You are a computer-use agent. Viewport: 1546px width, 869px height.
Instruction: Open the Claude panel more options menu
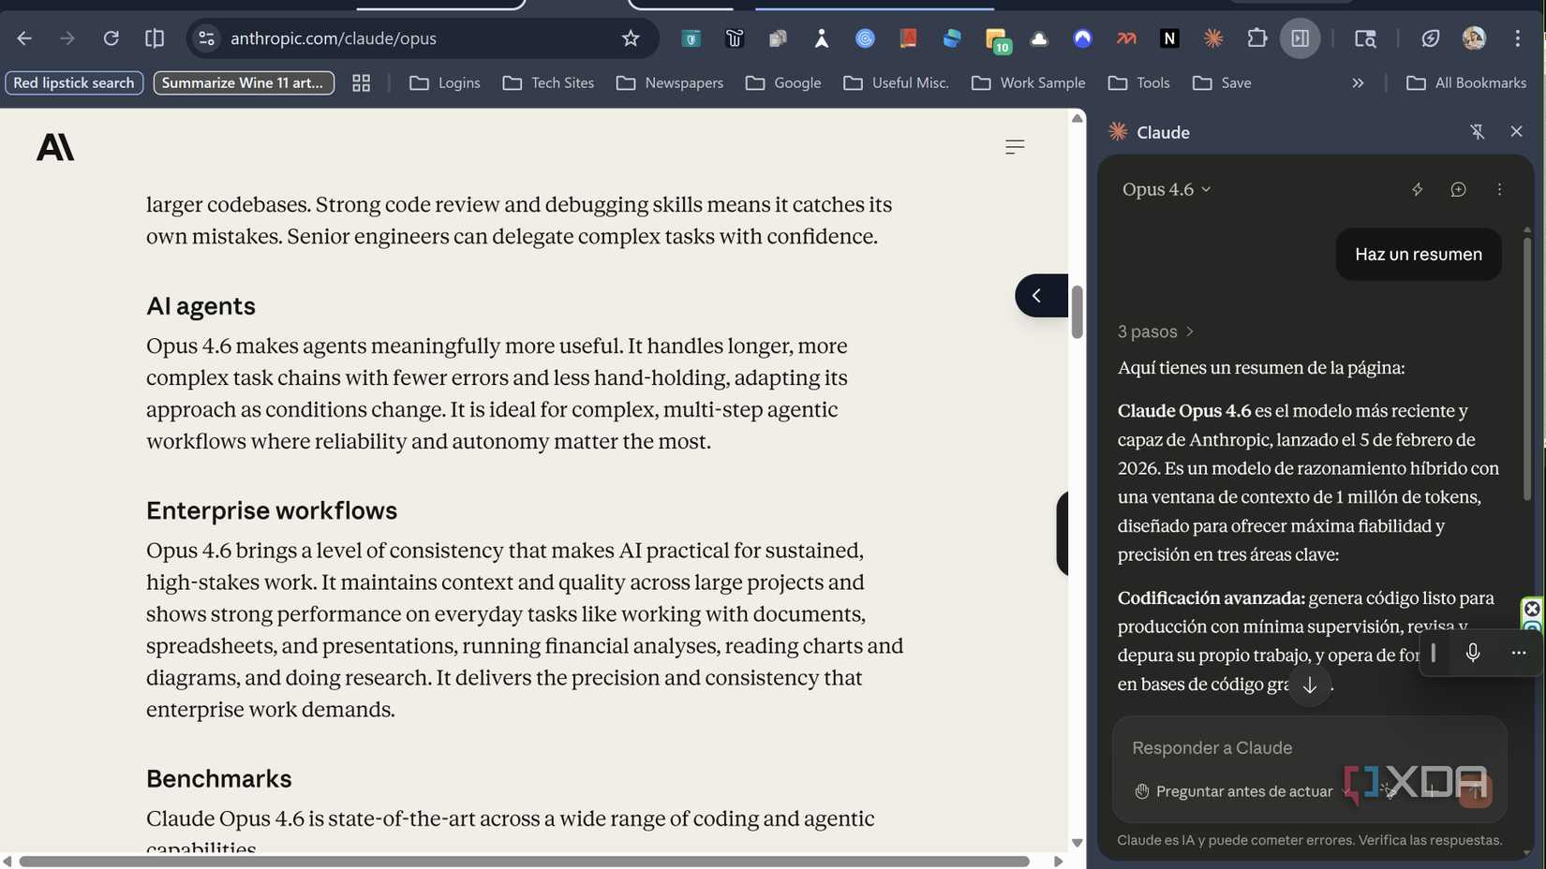tap(1499, 189)
